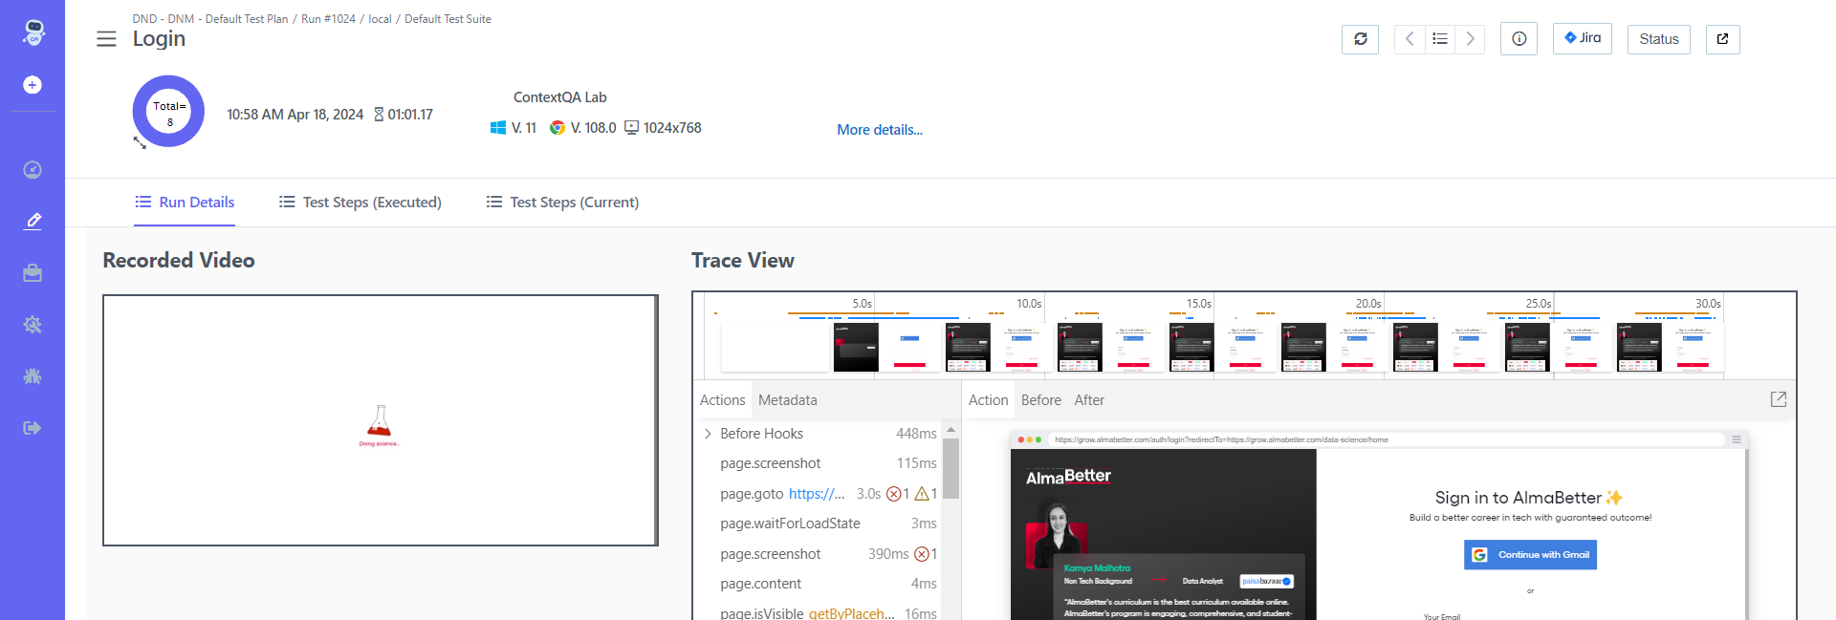Viewport: 1836px width, 620px height.
Task: Open the dashboard gauge icon in sidebar
Action: click(x=33, y=170)
